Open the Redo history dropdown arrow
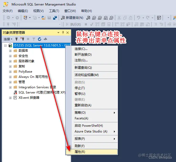The height and width of the screenshot is (162, 176). tap(152, 18)
